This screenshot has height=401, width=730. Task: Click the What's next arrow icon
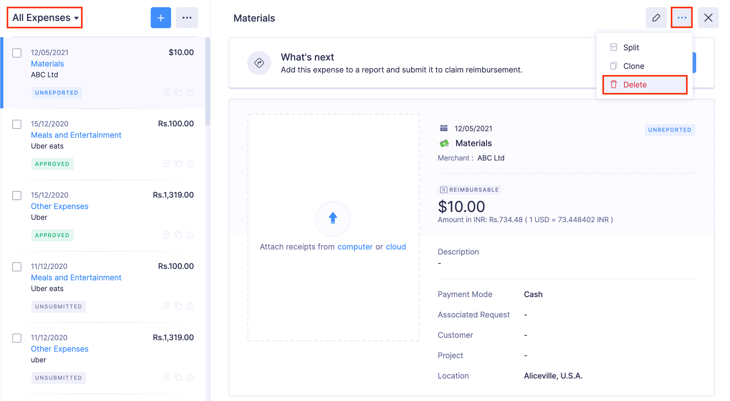click(259, 63)
